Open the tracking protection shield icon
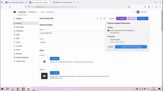 pos(26,7)
